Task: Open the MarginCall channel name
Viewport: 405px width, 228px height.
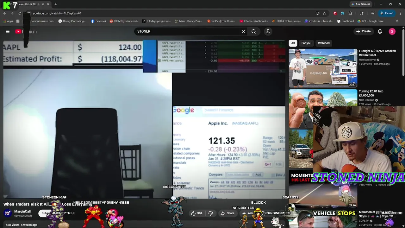Action: [x=22, y=212]
